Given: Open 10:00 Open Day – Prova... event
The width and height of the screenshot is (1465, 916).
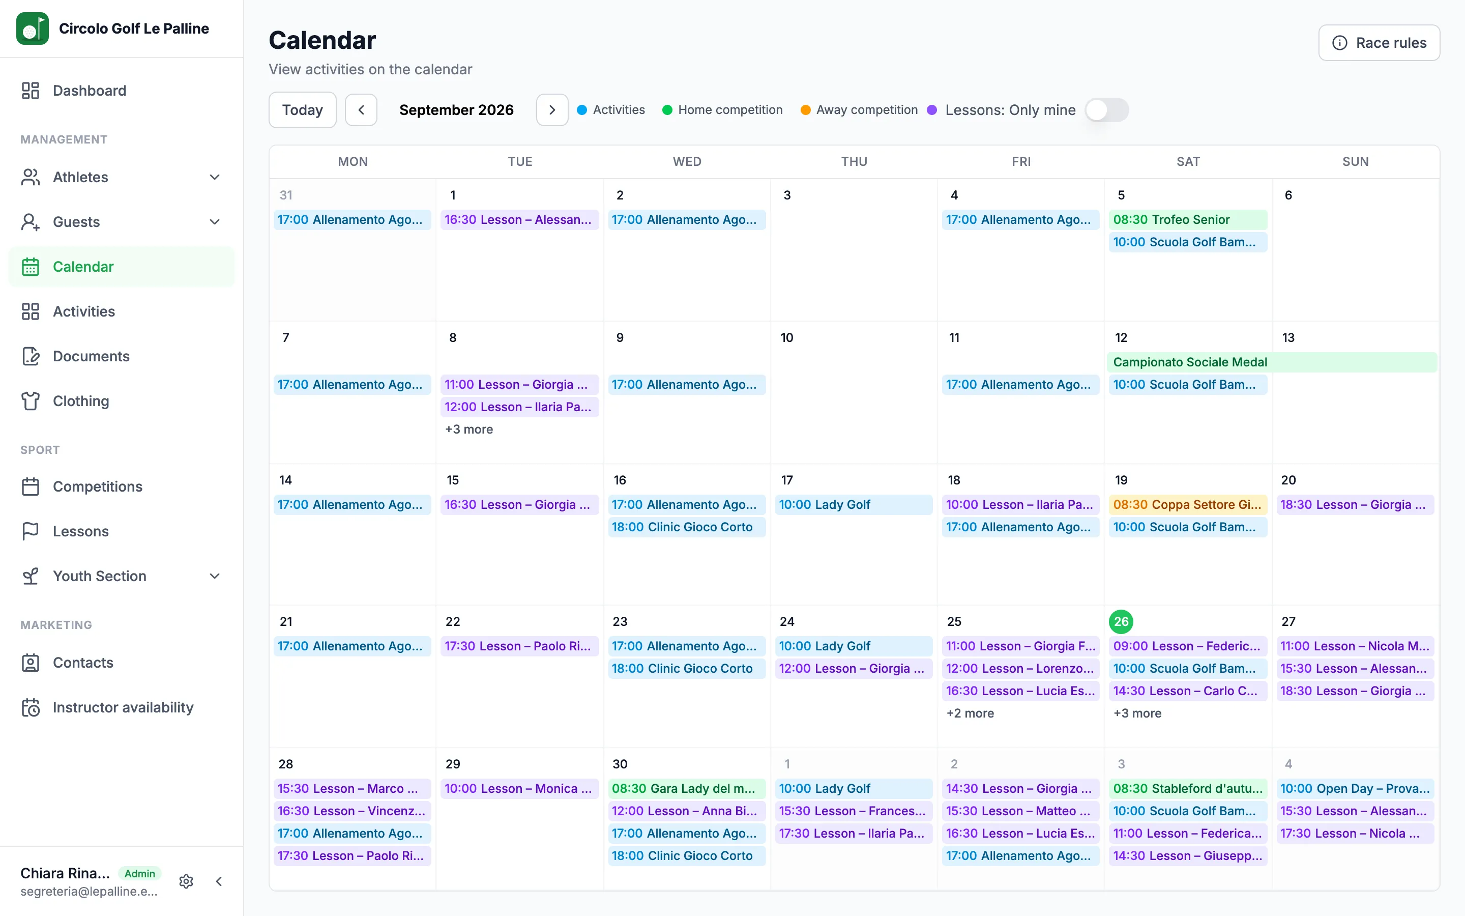Looking at the screenshot, I should [x=1355, y=789].
